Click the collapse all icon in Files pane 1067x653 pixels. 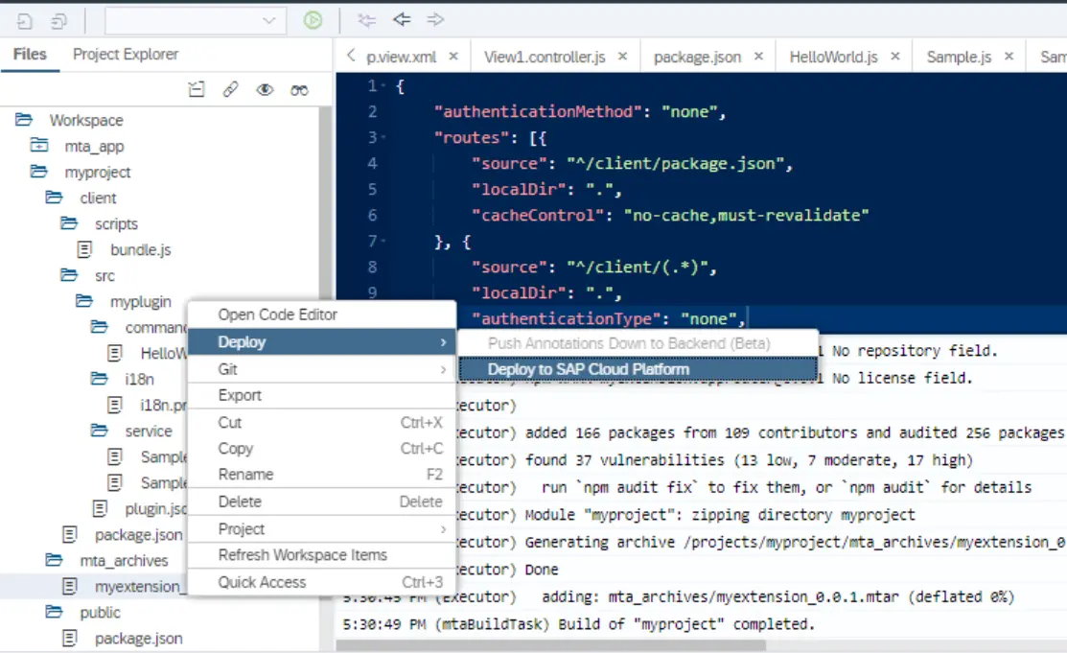196,89
